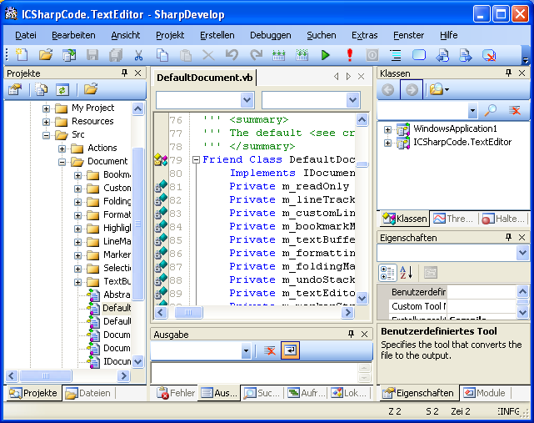534x423 pixels.
Task: Open the Eigenschaften object dropdown
Action: click(x=522, y=253)
